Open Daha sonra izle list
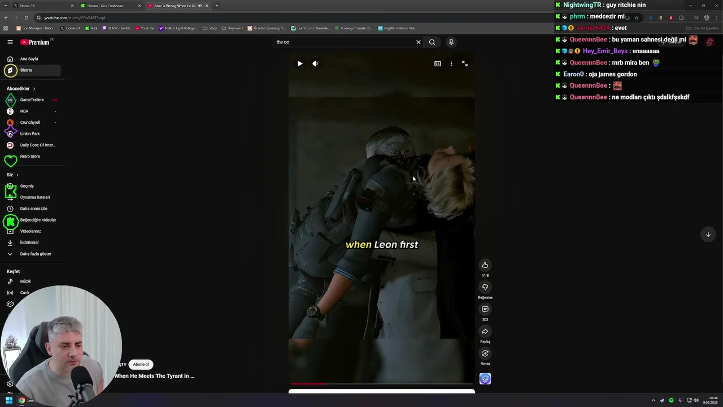723x407 pixels. point(32,209)
